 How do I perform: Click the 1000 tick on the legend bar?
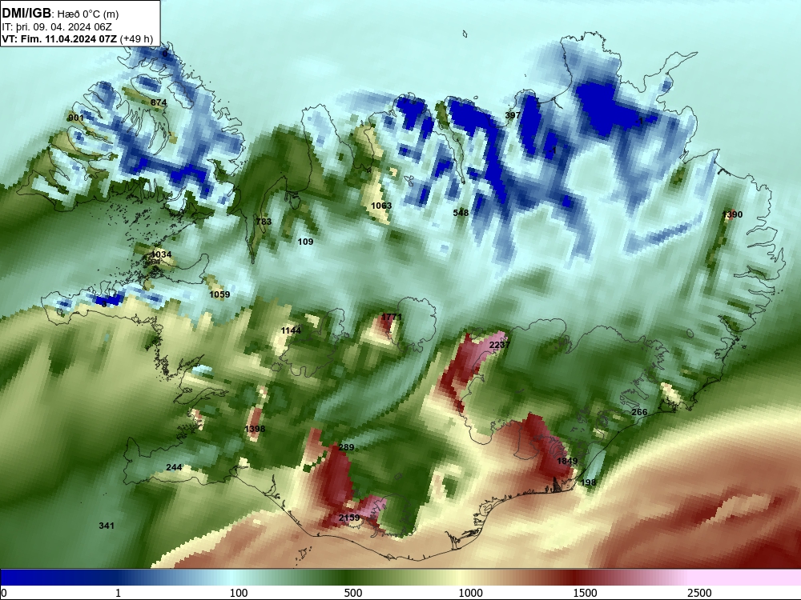(x=470, y=592)
